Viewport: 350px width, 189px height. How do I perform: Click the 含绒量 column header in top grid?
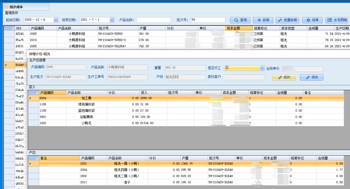[x=320, y=28]
